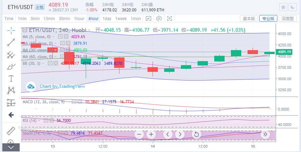Viewport: 301px width, 152px height.
Task: Zoom in chart with plus button
Action: click(x=151, y=134)
